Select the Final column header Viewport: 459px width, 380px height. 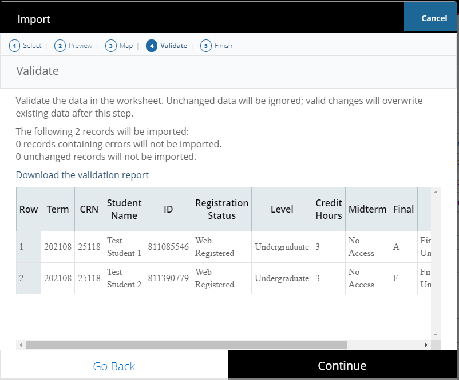point(403,209)
